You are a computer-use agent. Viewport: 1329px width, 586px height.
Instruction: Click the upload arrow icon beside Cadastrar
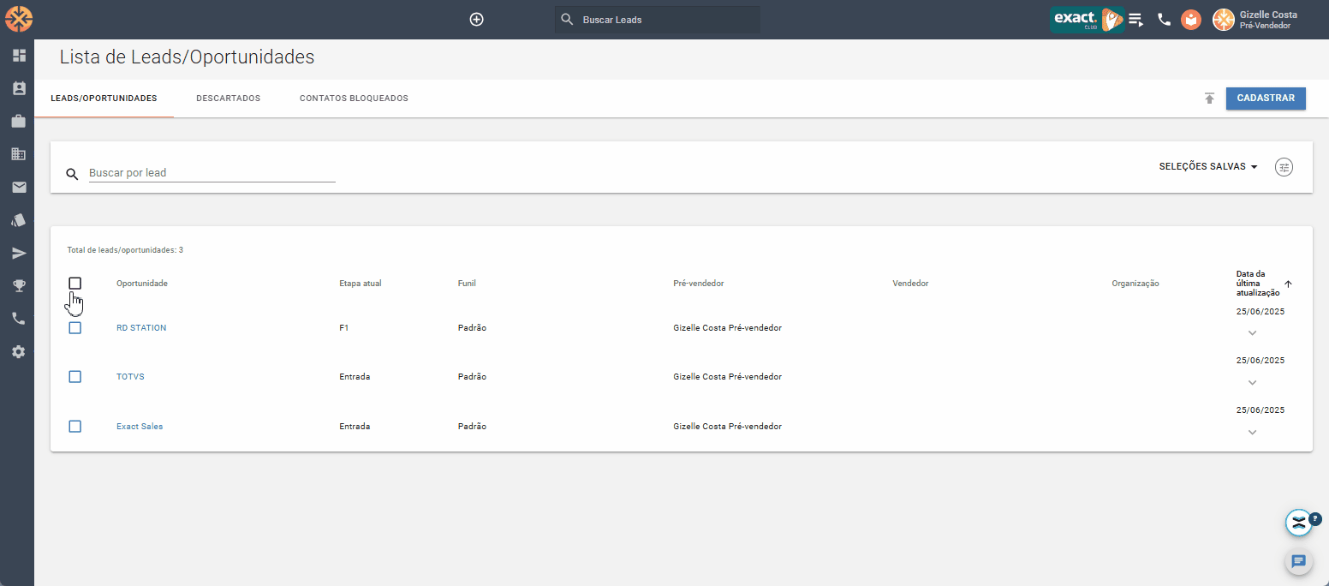click(1209, 99)
